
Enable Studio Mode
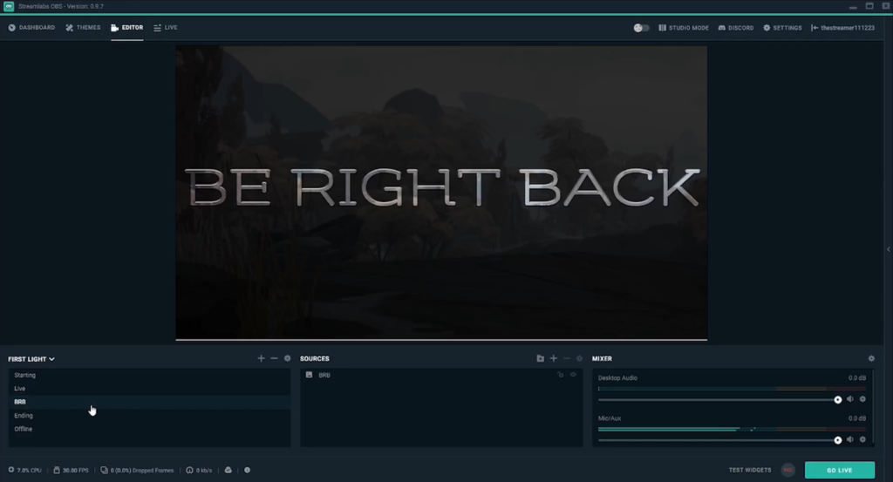coord(684,28)
